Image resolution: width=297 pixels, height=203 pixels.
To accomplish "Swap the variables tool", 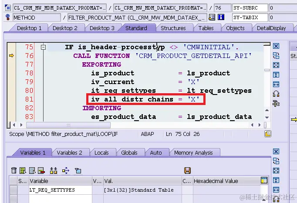I will tap(276, 161).
